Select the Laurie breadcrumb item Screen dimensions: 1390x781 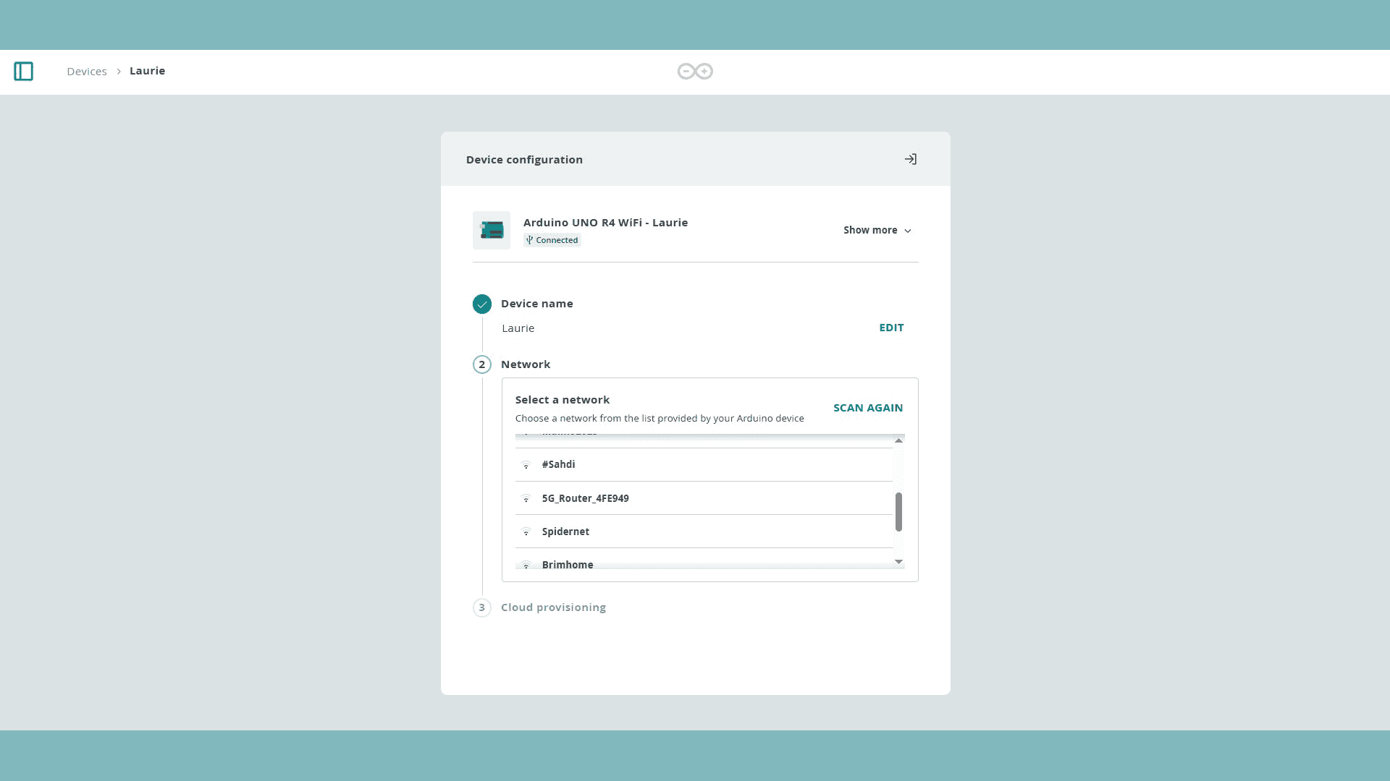pos(147,71)
